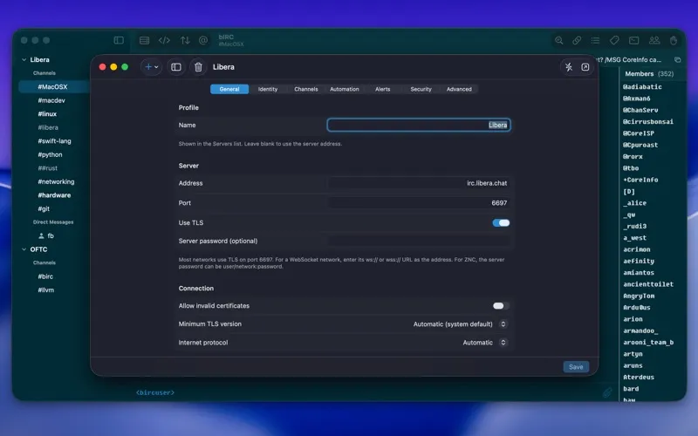Screen dimensions: 698x436
Task: Click the terminal window icon in main toolbar
Action: pyautogui.click(x=634, y=40)
